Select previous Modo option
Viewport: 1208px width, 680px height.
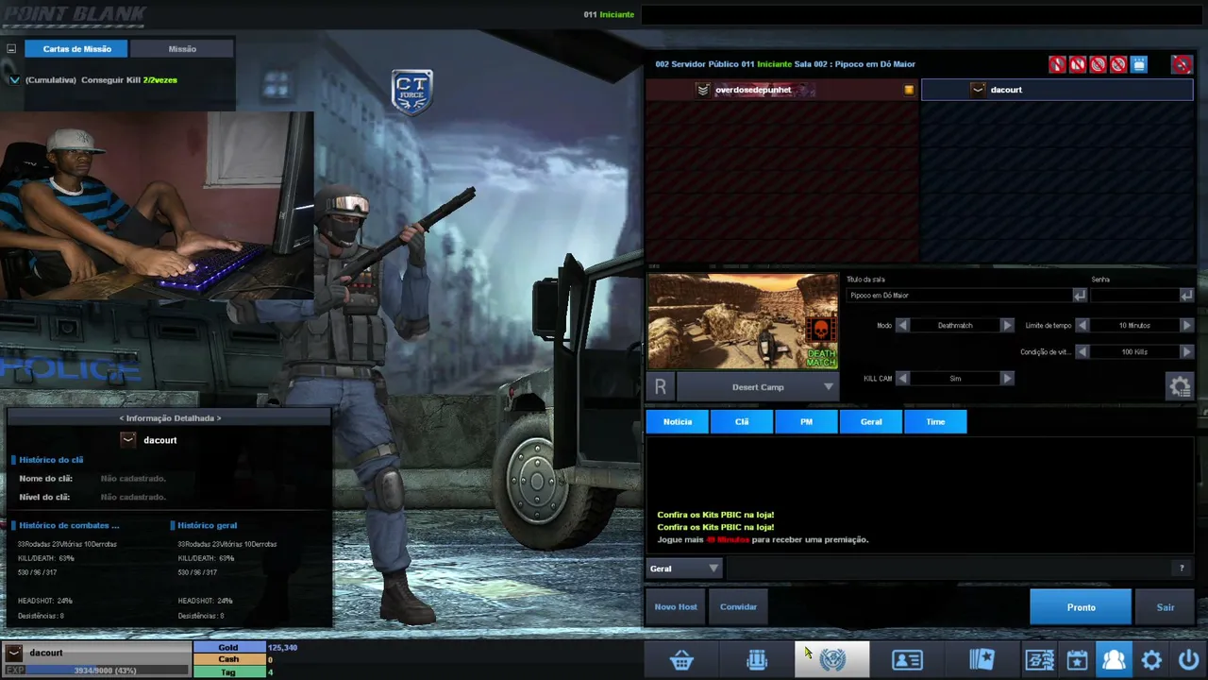[902, 325]
